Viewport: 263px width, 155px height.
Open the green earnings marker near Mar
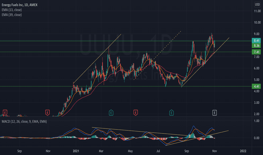pyautogui.click(x=111, y=113)
